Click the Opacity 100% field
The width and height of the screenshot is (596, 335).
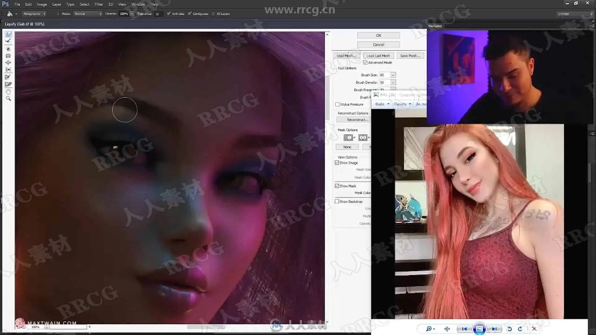click(x=124, y=14)
